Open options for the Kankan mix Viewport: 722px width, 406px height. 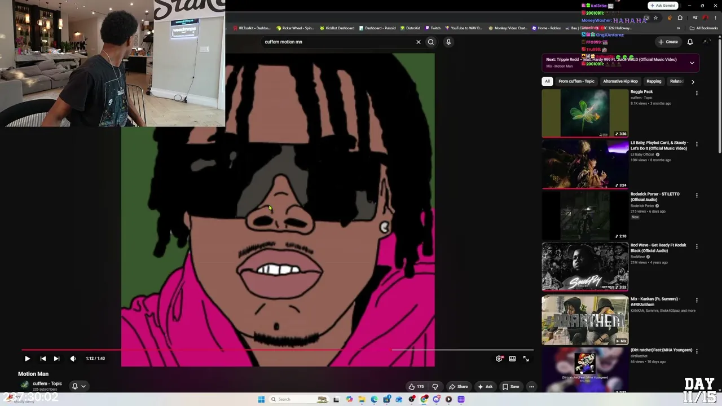coord(697,300)
